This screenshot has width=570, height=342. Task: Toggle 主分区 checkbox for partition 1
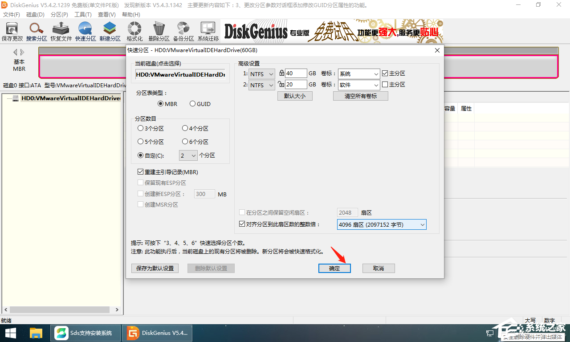[x=394, y=73]
